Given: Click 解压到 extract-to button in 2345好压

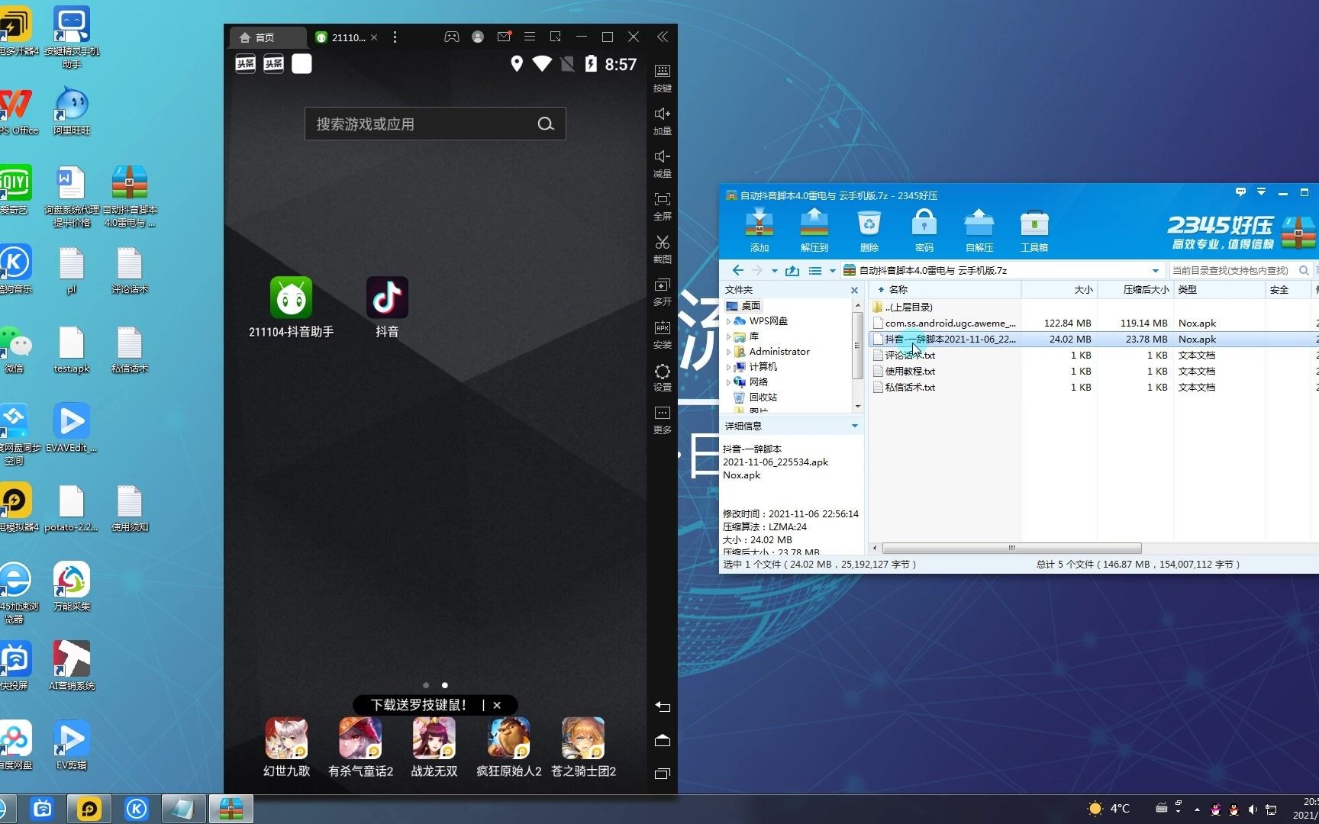Looking at the screenshot, I should pyautogui.click(x=814, y=230).
